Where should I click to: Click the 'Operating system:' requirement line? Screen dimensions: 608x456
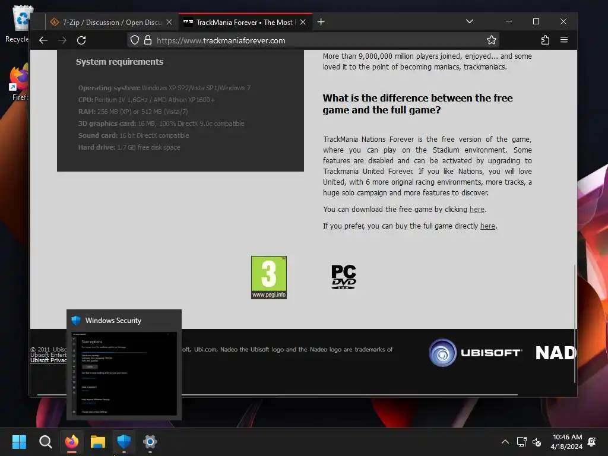tap(164, 88)
